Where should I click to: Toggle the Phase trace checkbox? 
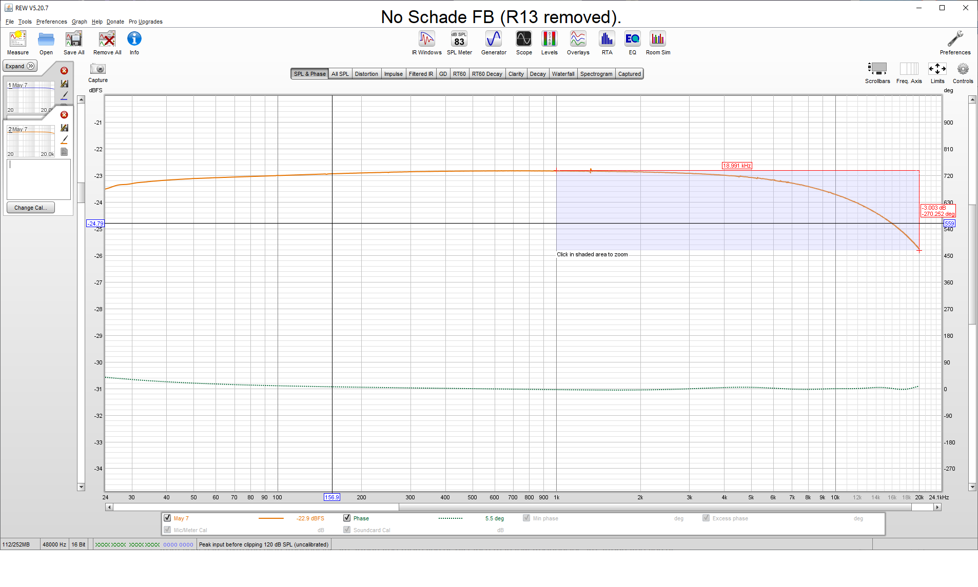click(347, 518)
